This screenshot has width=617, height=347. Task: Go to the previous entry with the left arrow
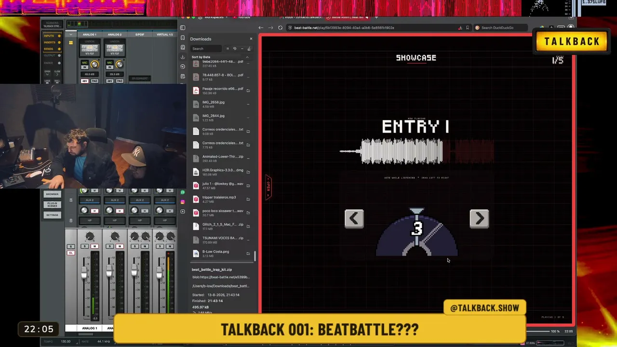354,218
